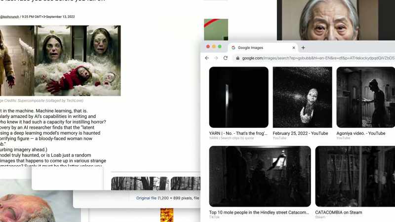Viewport: 395px width, 222px height.
Task: Open the Original file link
Action: point(146,198)
